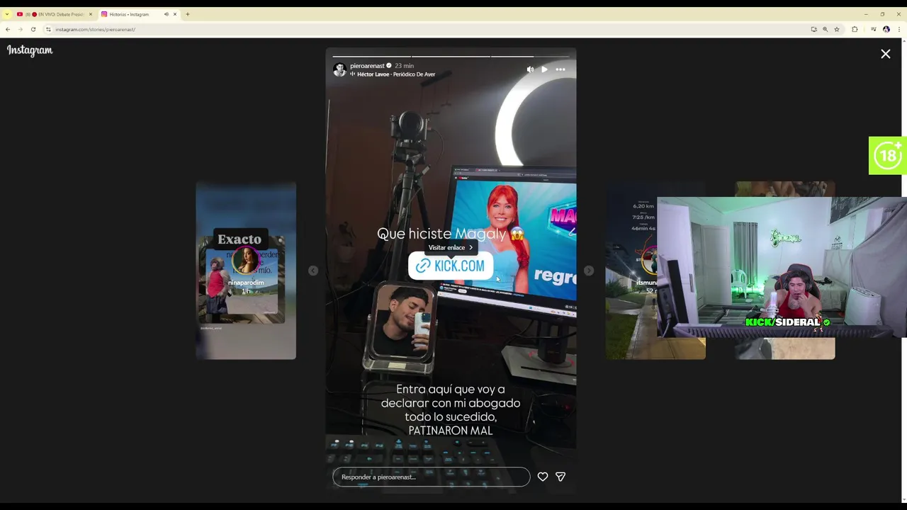Open pieroarenast profile picture in story header
The image size is (907, 510).
click(x=340, y=69)
